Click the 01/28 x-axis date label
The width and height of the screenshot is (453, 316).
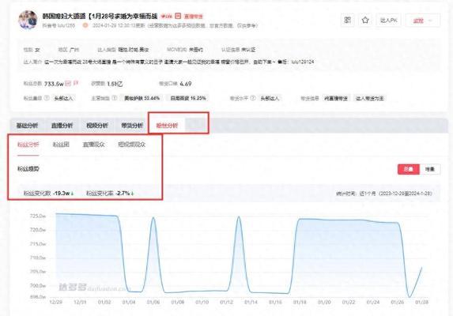pyautogui.click(x=422, y=302)
